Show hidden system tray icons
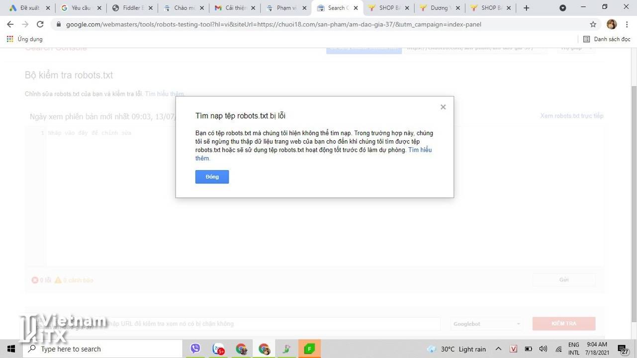The image size is (637, 358). point(498,349)
